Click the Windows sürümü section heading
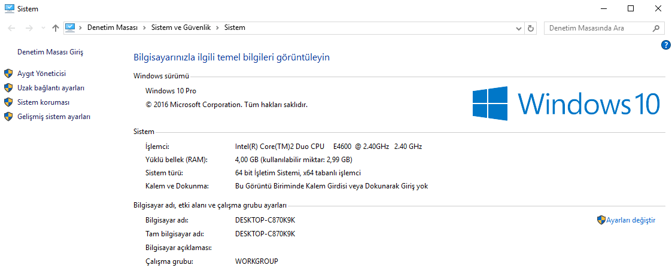 point(161,76)
